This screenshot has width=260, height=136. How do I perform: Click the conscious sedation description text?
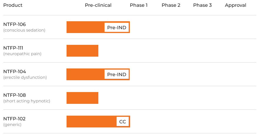click(24, 30)
